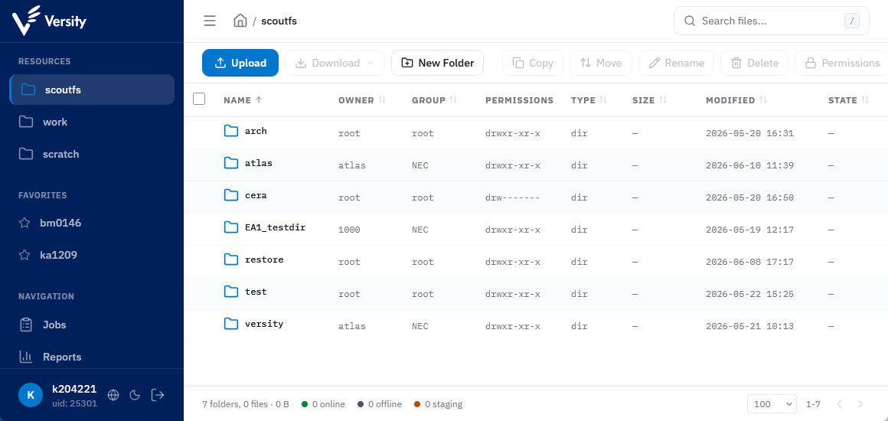Open the restore folder name
The image size is (888, 421).
(264, 259)
